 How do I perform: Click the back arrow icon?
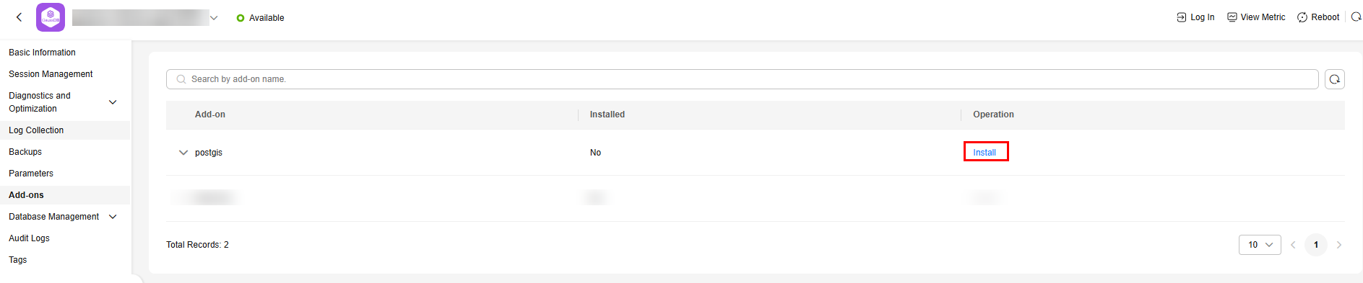click(19, 17)
